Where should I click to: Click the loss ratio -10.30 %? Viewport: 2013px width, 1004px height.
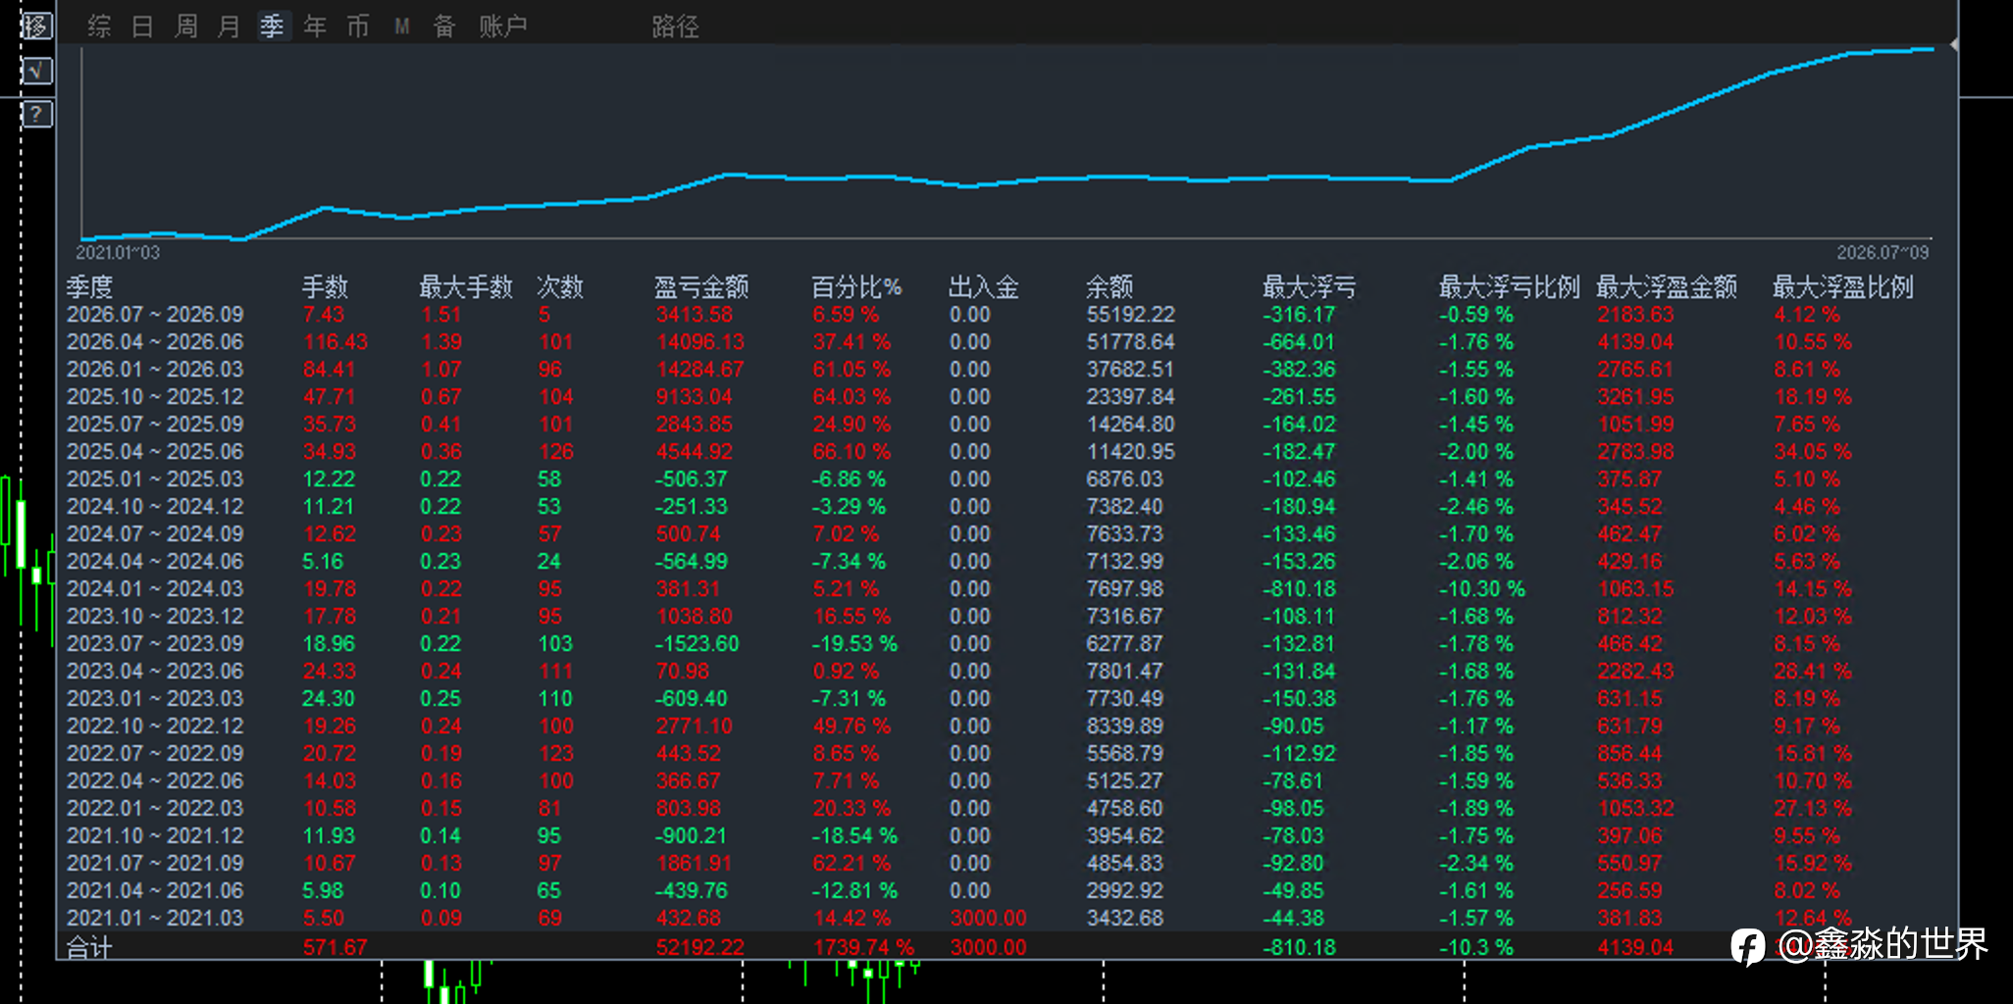(1481, 589)
